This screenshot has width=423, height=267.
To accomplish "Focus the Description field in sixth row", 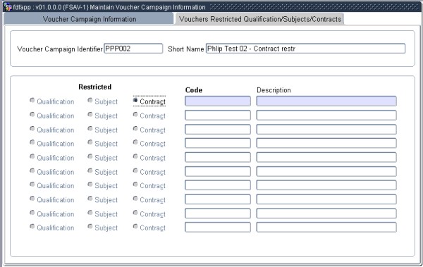I will [326, 171].
